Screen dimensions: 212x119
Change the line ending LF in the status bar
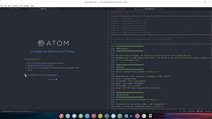point(180,111)
